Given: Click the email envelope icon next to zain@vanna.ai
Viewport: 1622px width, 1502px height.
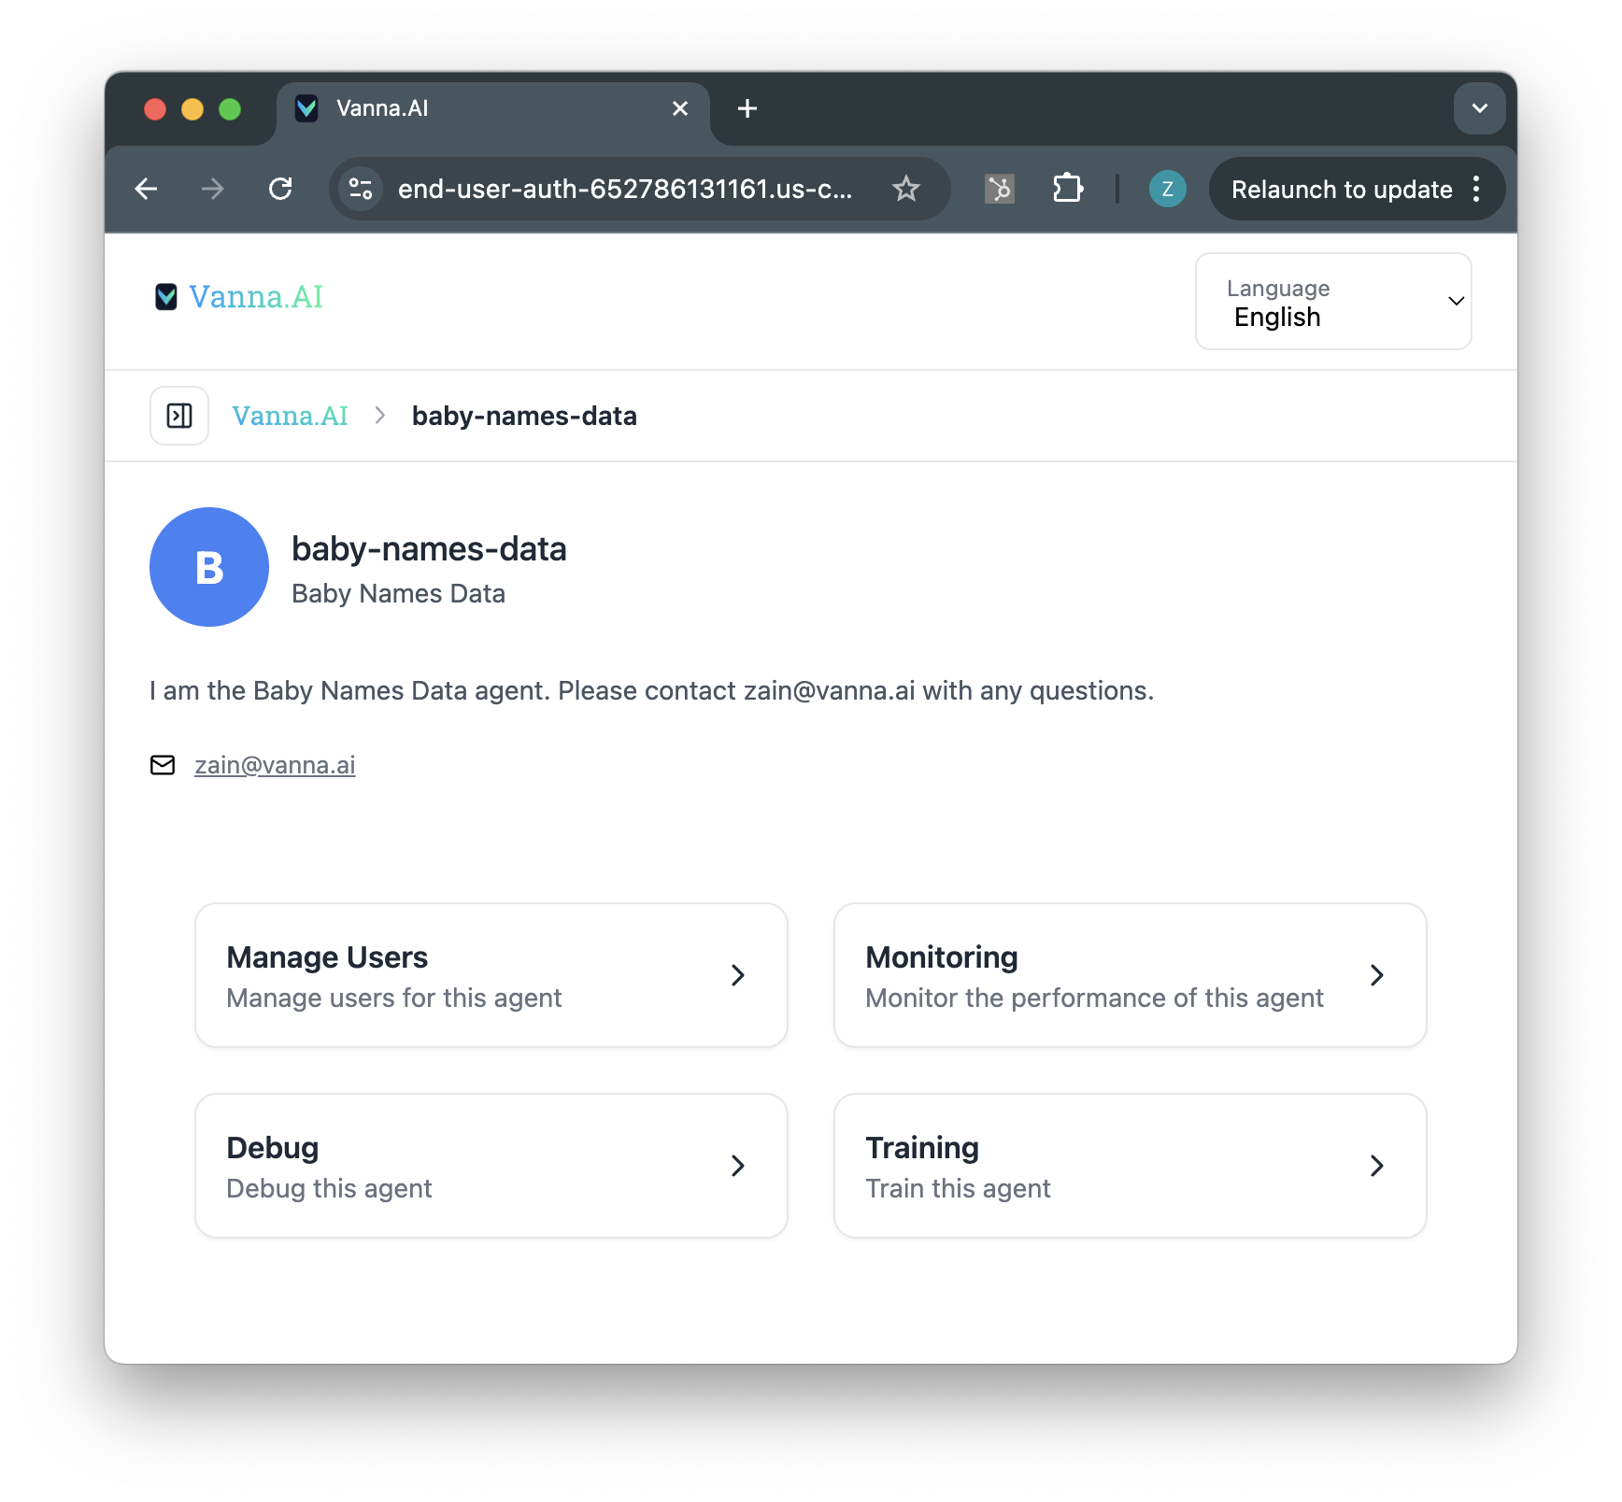Looking at the screenshot, I should point(163,765).
